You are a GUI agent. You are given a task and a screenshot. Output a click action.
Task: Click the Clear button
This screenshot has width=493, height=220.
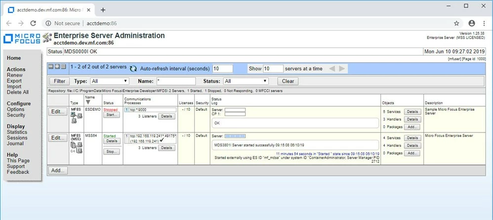pos(288,81)
